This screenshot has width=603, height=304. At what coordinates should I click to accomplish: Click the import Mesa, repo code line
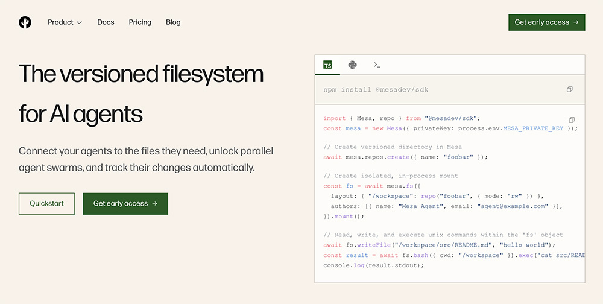click(402, 118)
